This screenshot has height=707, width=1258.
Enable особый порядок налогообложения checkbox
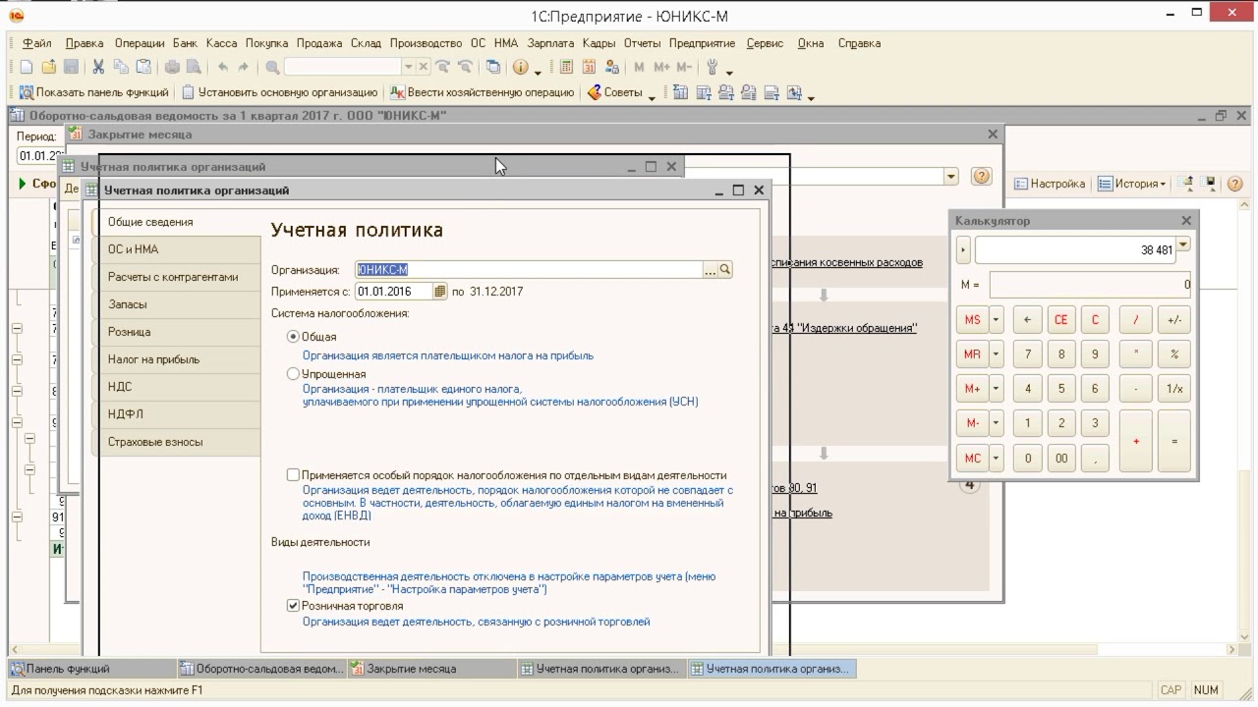[293, 475]
